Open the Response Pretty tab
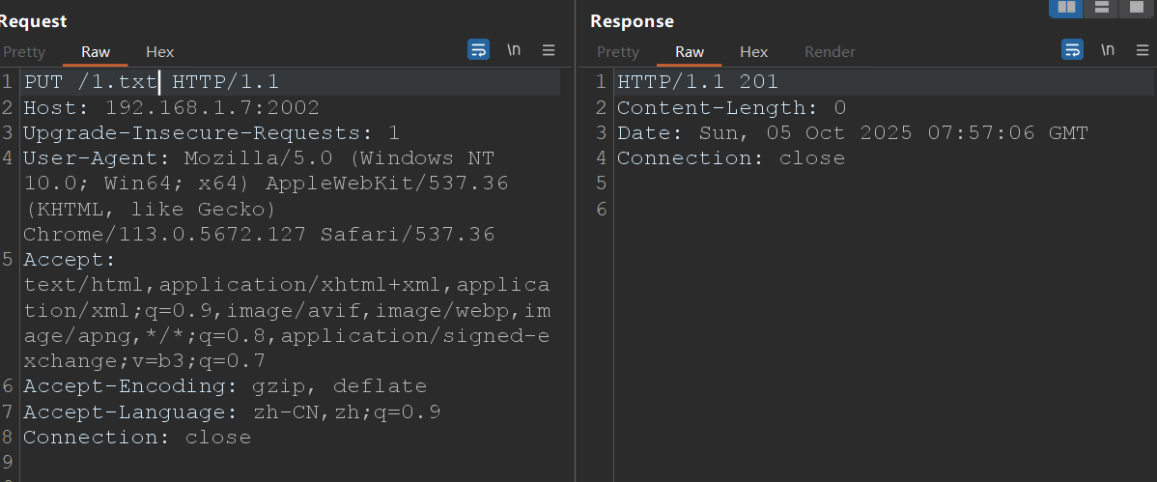 point(618,52)
